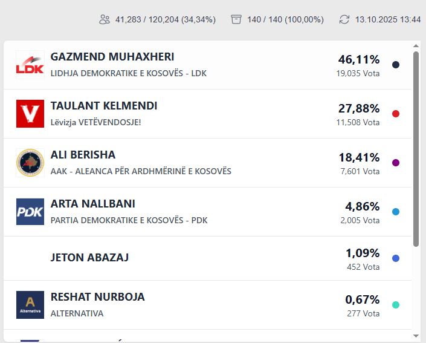The height and width of the screenshot is (343, 426).
Task: Click the PDK party logo
Action: (30, 212)
